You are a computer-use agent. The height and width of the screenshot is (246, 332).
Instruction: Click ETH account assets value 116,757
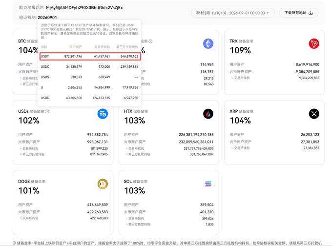pos(207,72)
